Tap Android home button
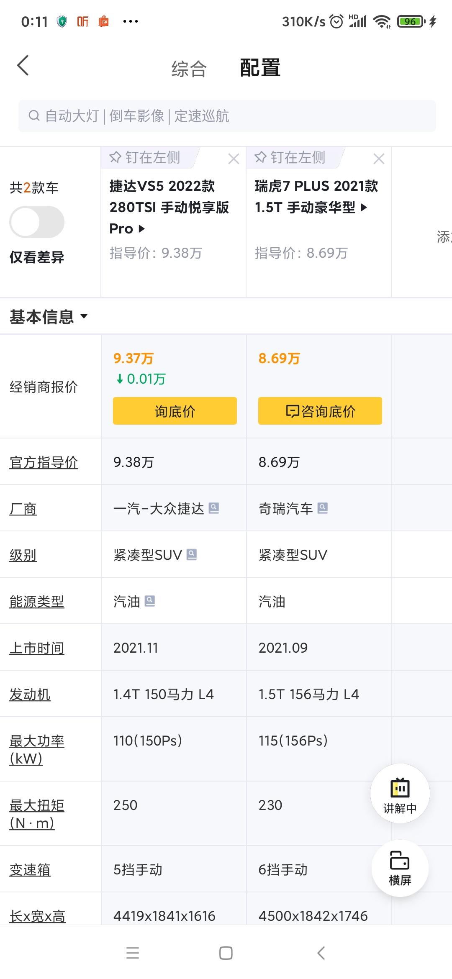The height and width of the screenshot is (979, 452). pos(226,953)
